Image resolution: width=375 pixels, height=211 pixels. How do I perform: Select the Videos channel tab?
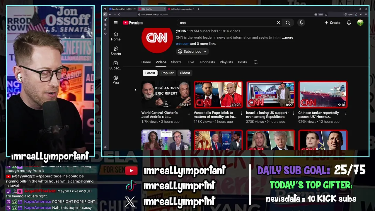[161, 62]
